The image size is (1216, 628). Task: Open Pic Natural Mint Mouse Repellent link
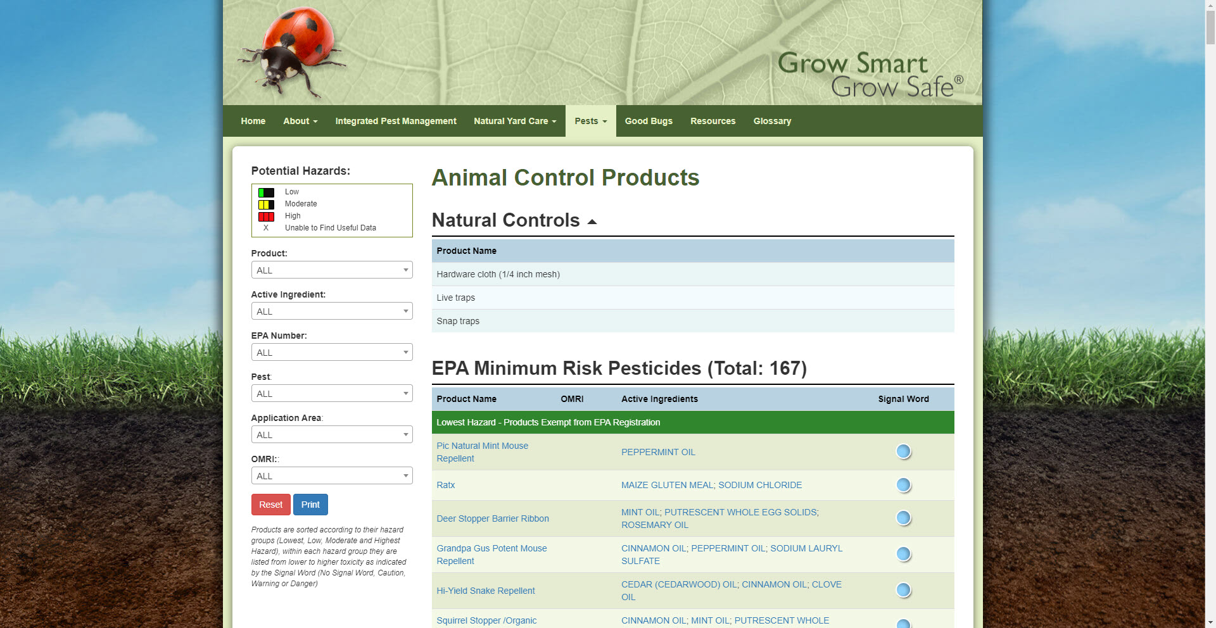[482, 452]
